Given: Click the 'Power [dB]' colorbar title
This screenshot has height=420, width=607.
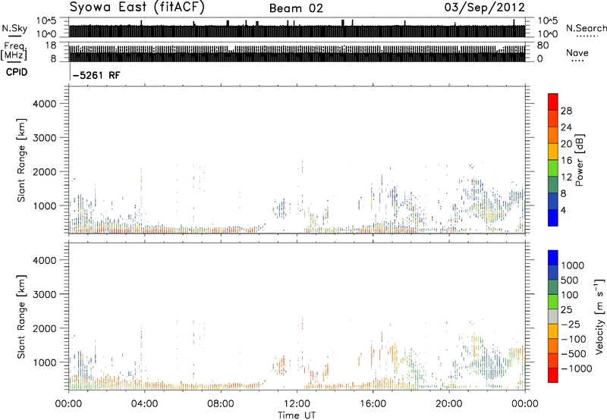Looking at the screenshot, I should coord(579,160).
